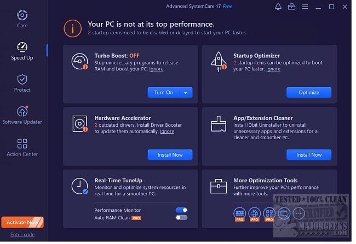The width and height of the screenshot is (356, 244).
Task: Click the Activate Now button
Action: (x=22, y=222)
